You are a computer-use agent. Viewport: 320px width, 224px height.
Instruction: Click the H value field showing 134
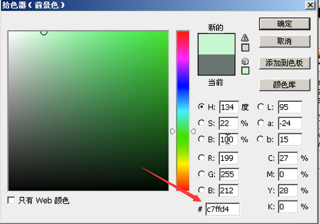[229, 107]
